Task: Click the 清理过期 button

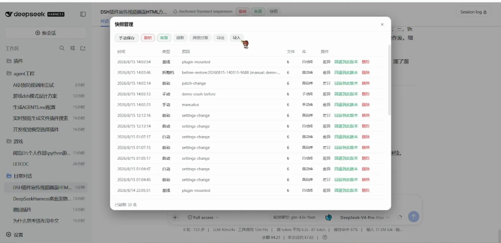Action: coord(200,38)
